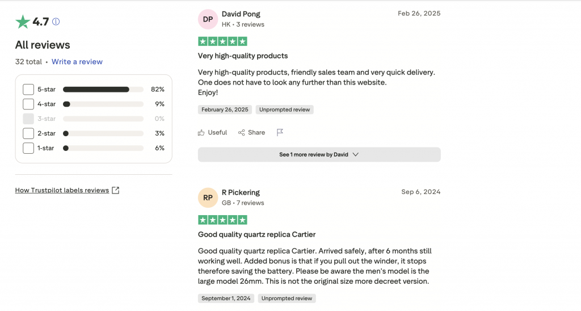The image size is (581, 311).
Task: Enable the 1-star filter checkbox
Action: pyautogui.click(x=28, y=148)
